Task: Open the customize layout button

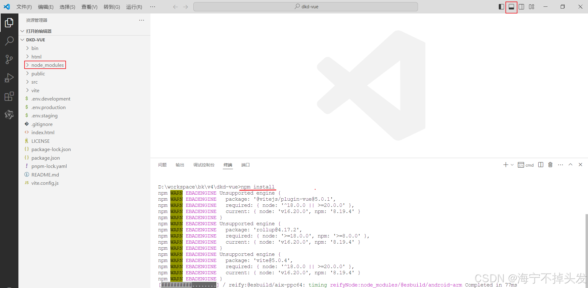Action: click(x=532, y=7)
